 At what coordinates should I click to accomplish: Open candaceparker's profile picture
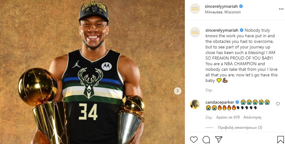(195, 104)
